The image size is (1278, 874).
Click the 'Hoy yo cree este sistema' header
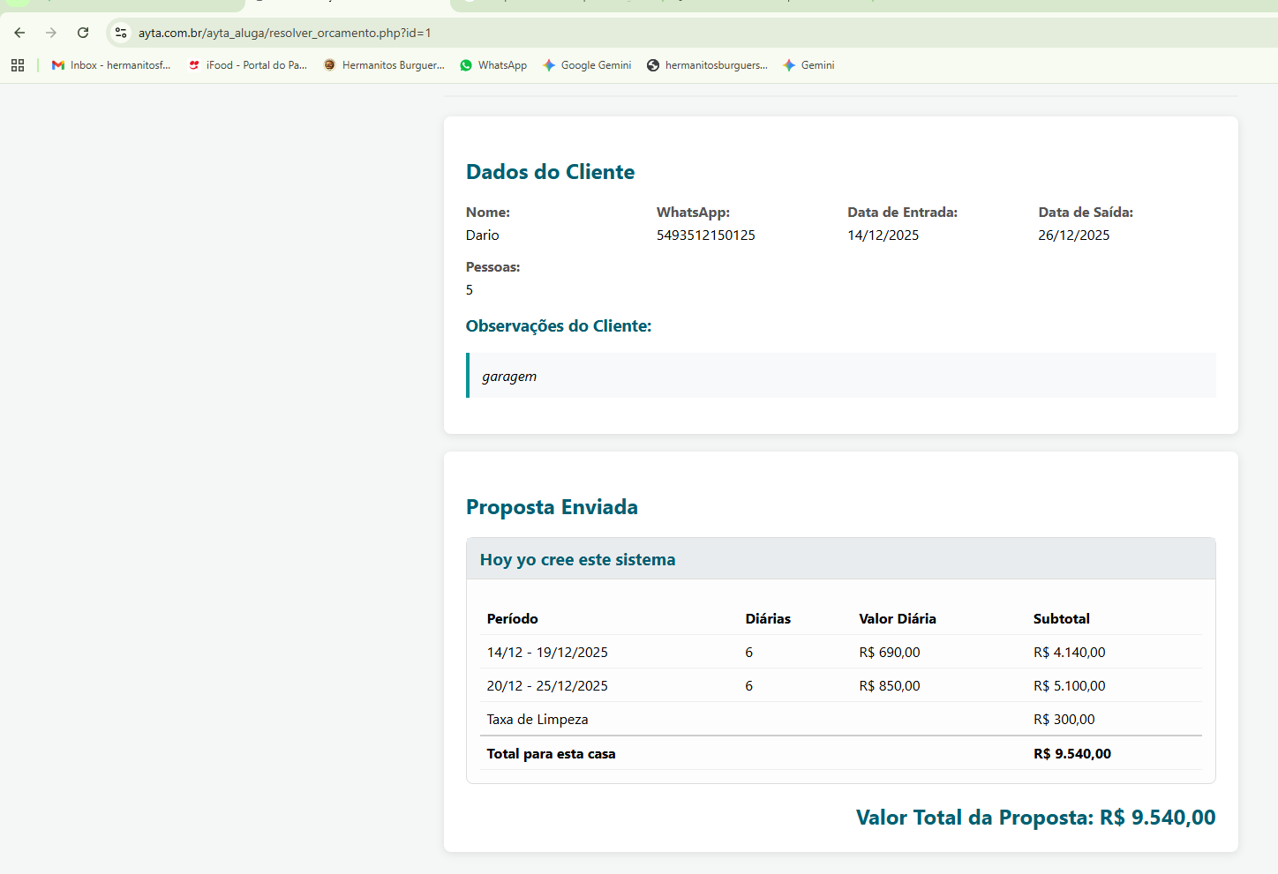click(577, 560)
